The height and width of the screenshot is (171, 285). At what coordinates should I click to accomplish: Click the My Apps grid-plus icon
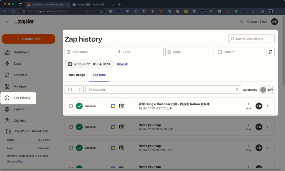7,86
